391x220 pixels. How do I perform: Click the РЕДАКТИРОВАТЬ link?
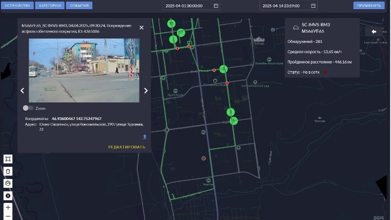127,147
